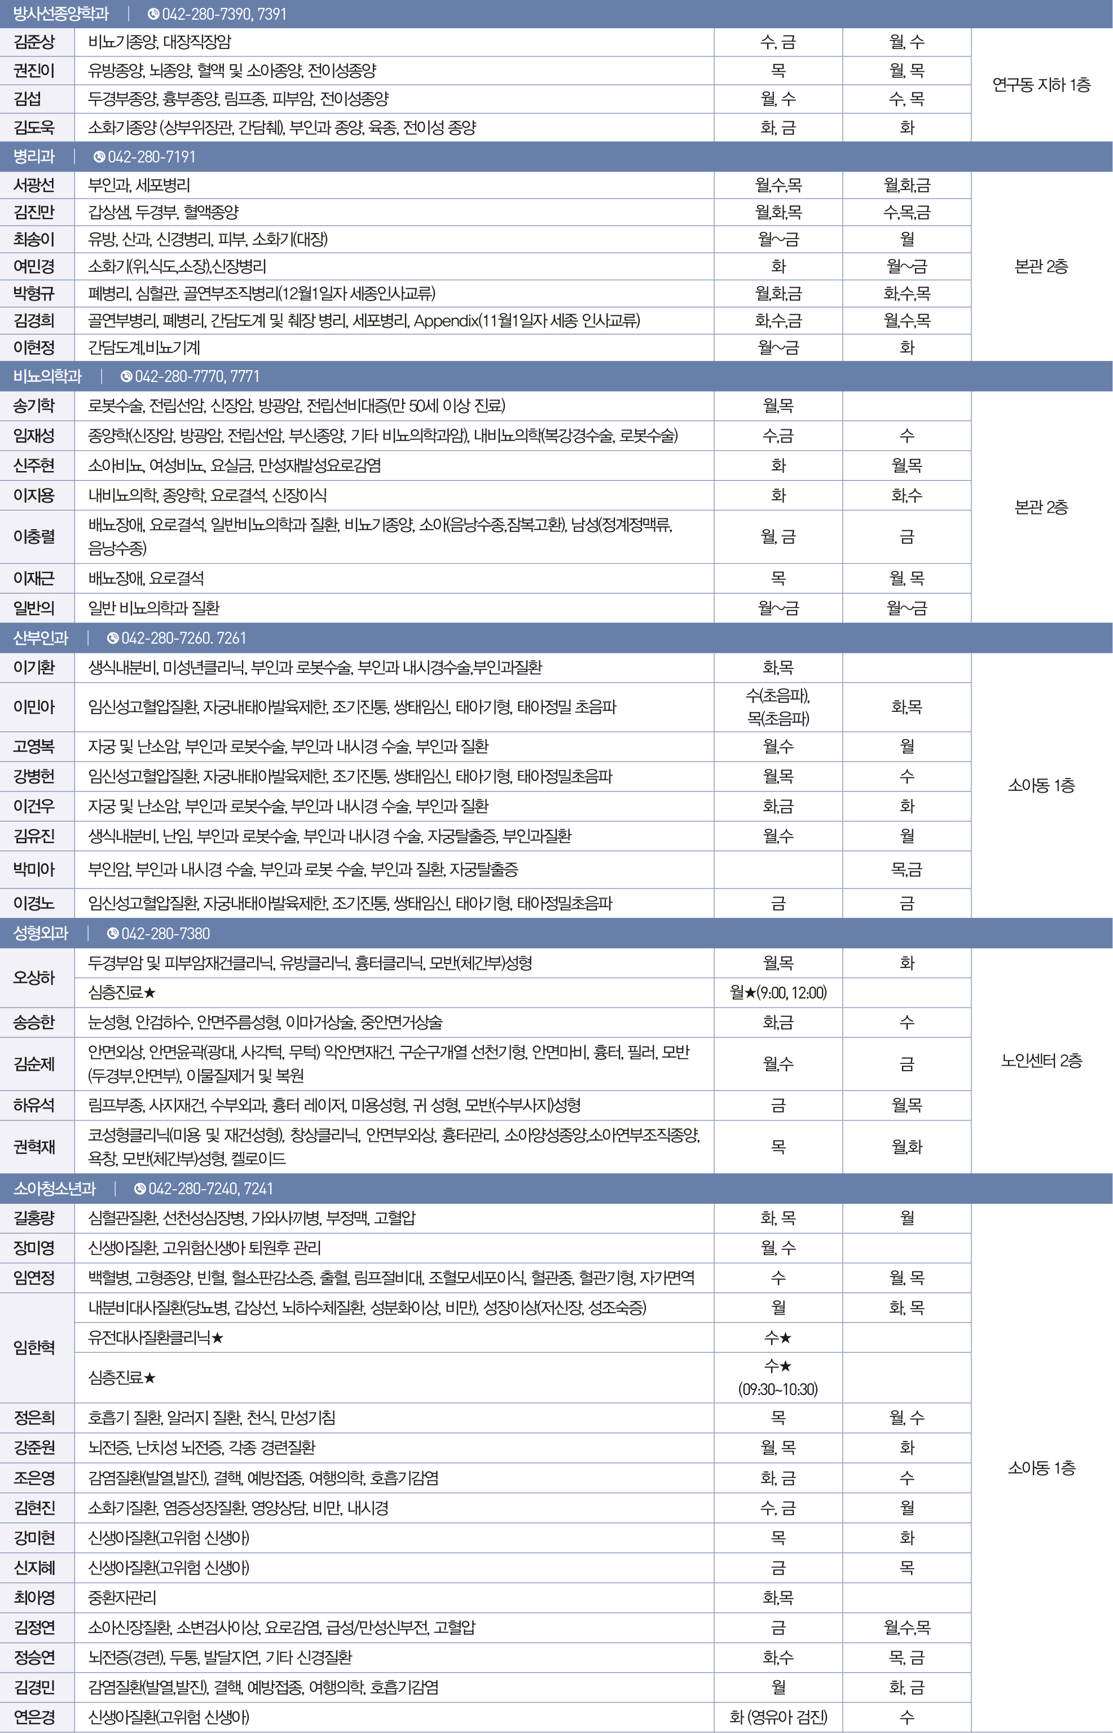This screenshot has width=1113, height=1733.
Task: Select the 일반의 row label
Action: (34, 609)
